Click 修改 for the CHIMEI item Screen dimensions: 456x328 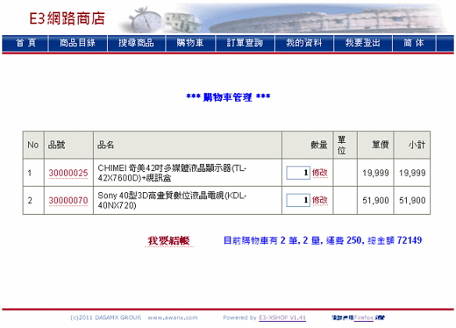[x=320, y=173]
